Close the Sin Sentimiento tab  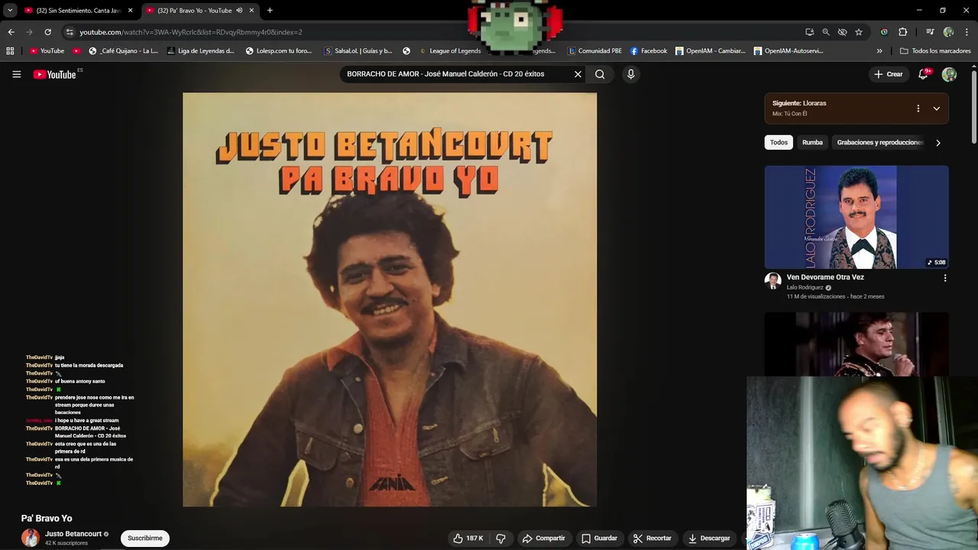pyautogui.click(x=130, y=11)
